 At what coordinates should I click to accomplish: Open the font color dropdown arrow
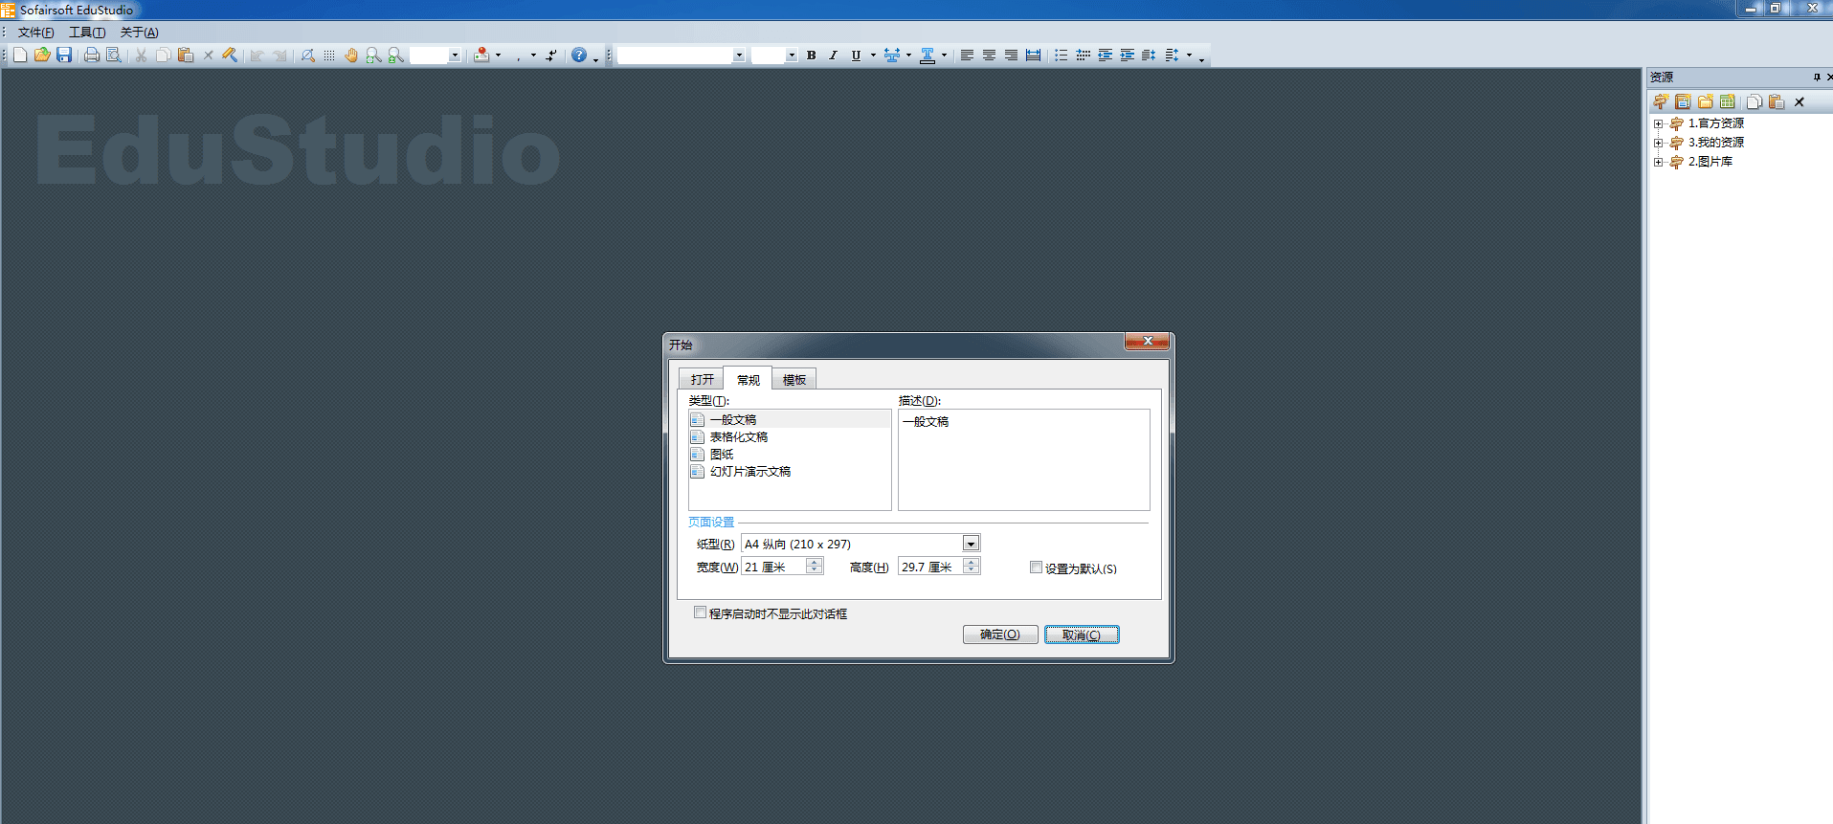coord(944,56)
